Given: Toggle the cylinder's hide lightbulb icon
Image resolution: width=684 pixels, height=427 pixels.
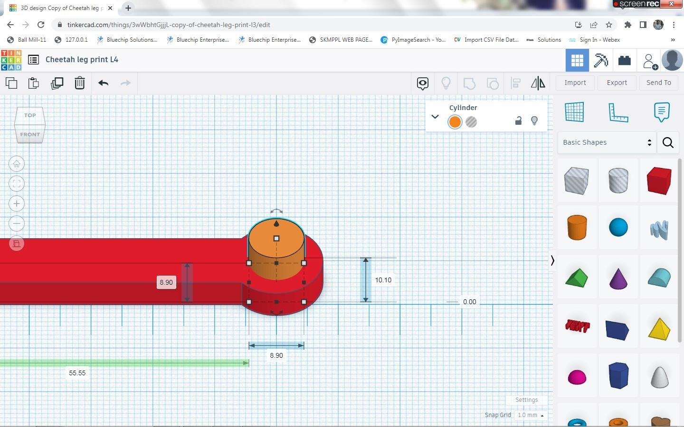Looking at the screenshot, I should pyautogui.click(x=534, y=121).
